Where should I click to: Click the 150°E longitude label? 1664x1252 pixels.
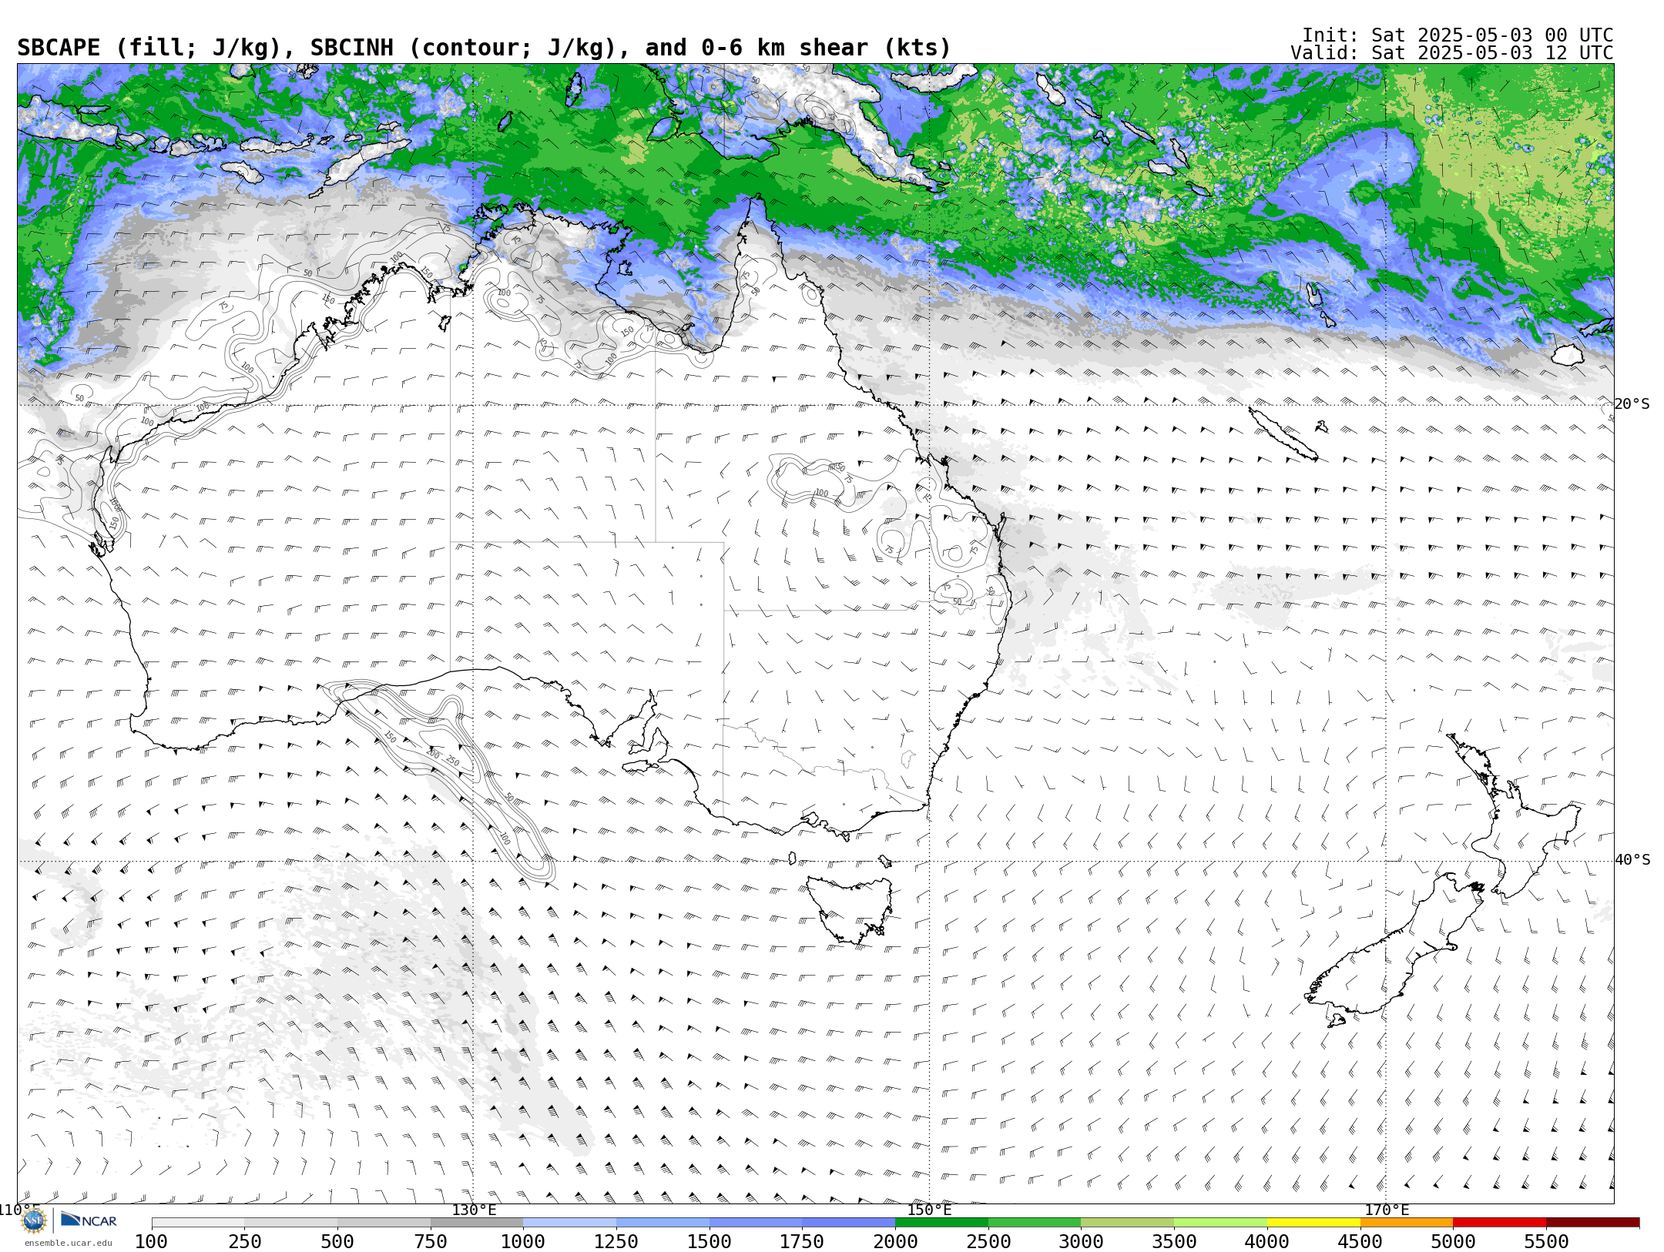point(929,1210)
